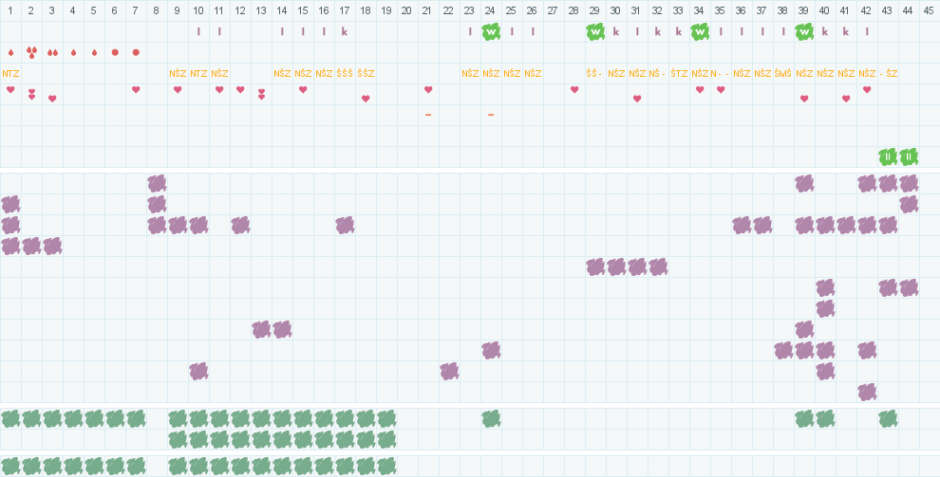Click the double heart icon on day 13
This screenshot has width=940, height=477.
261,93
